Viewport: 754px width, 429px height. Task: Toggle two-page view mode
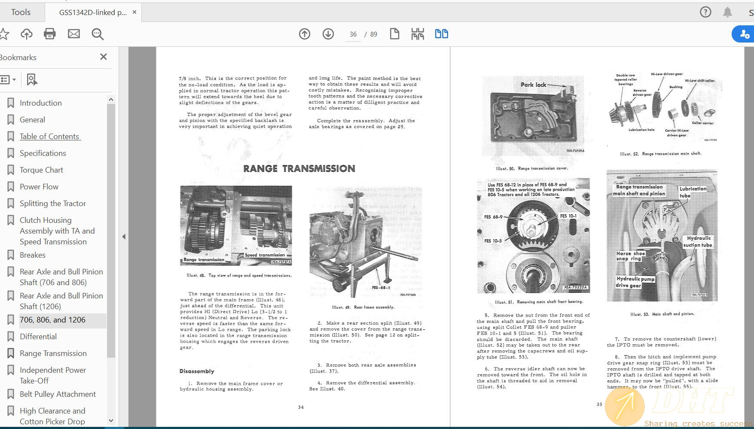tap(441, 34)
